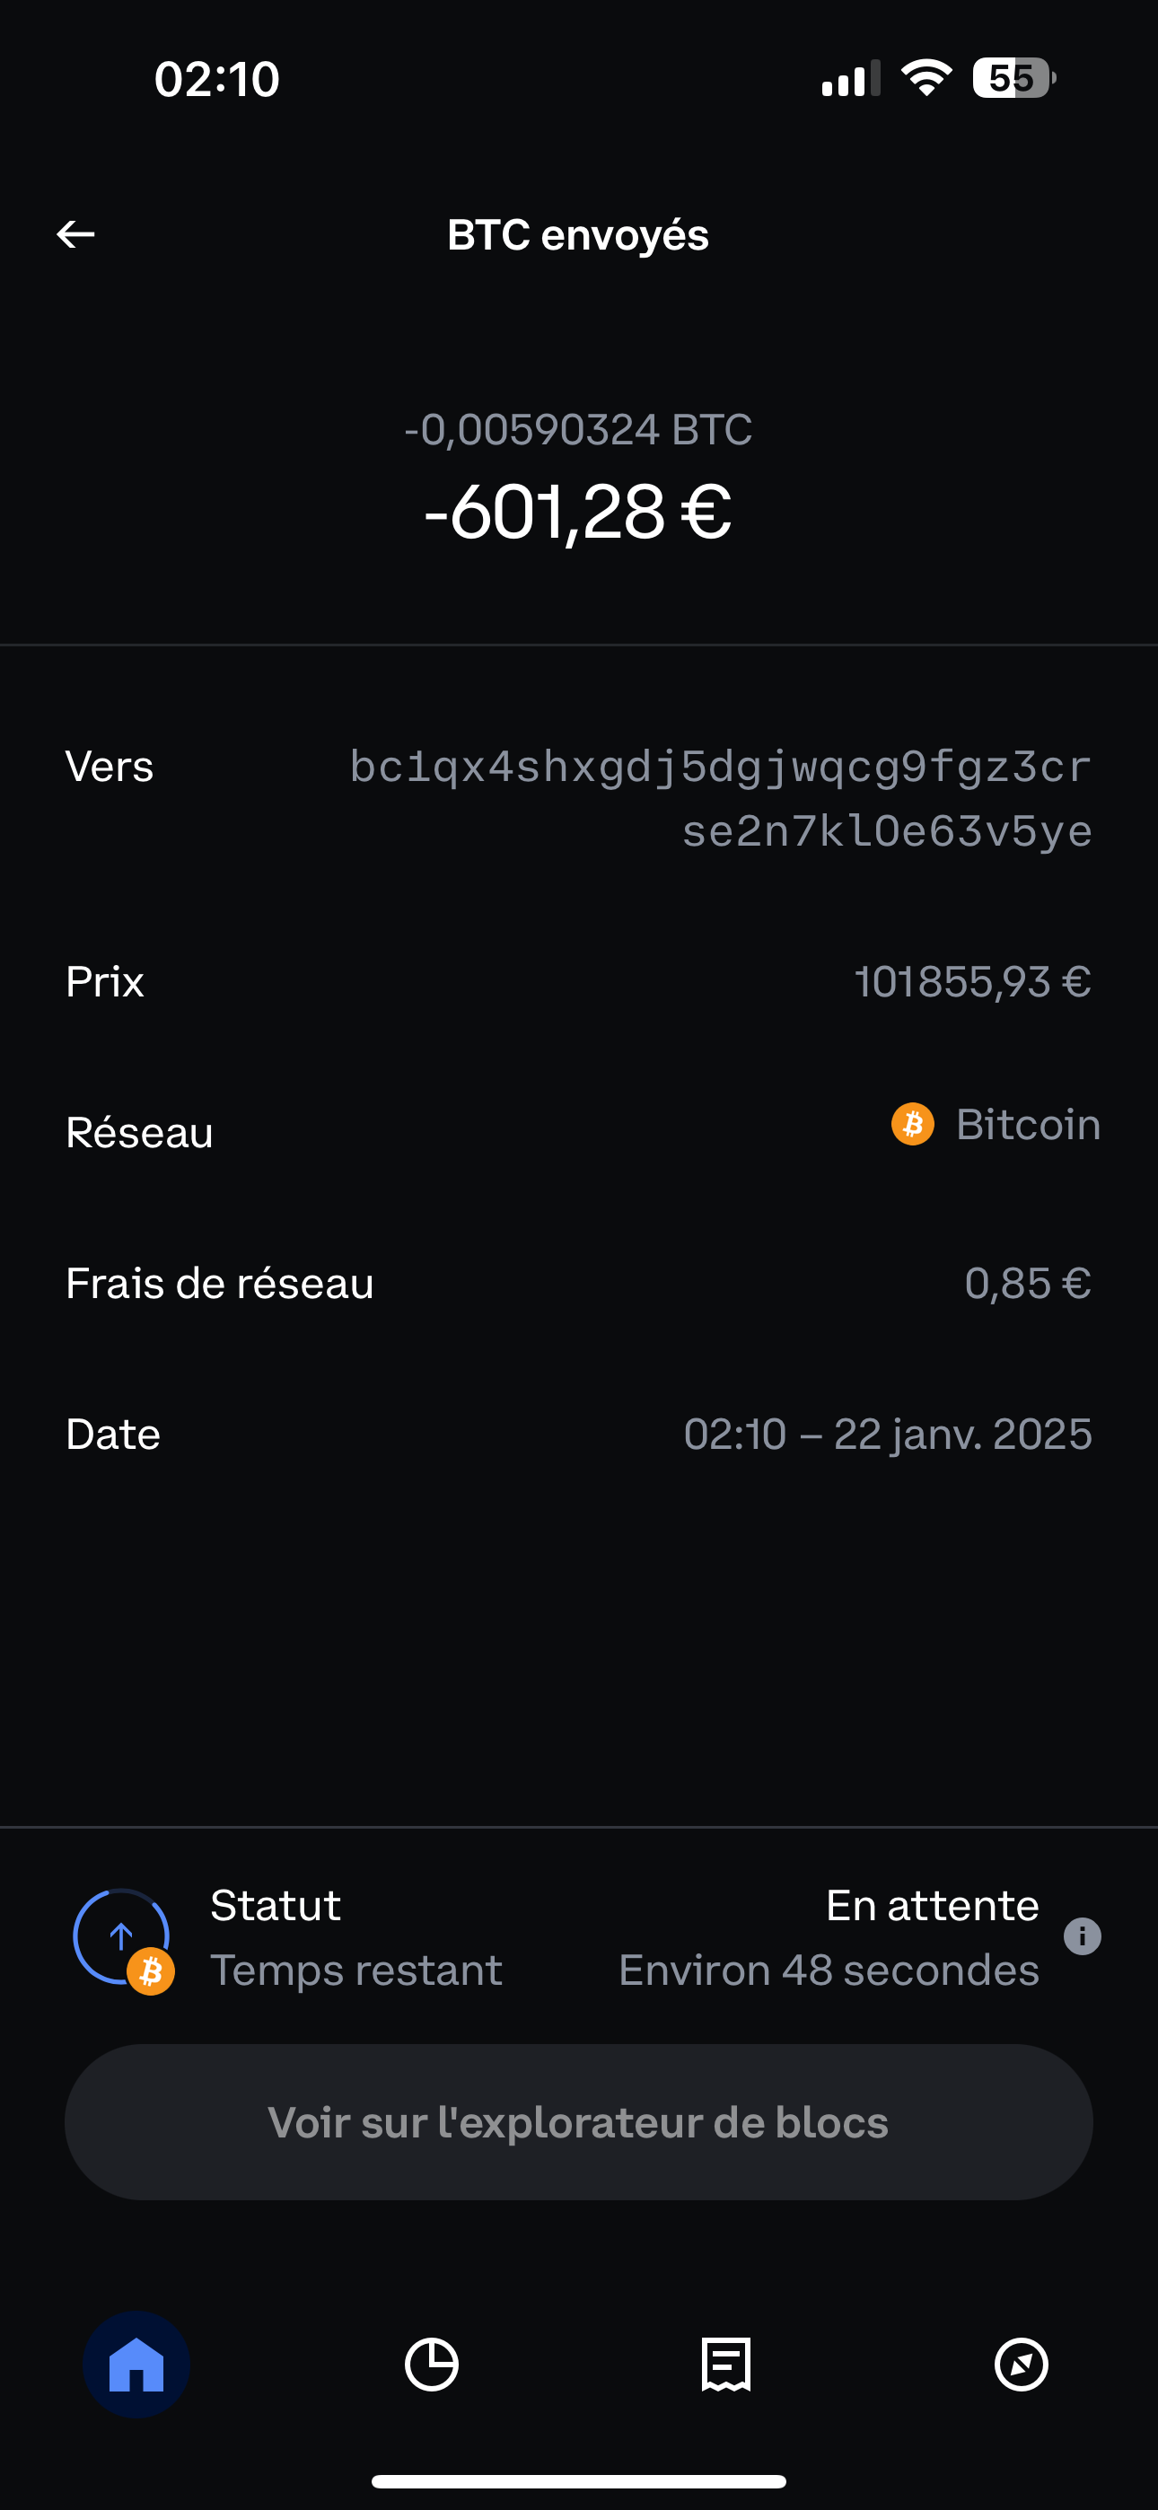Open the portfolio pie chart tab
The width and height of the screenshot is (1158, 2510).
click(432, 2364)
